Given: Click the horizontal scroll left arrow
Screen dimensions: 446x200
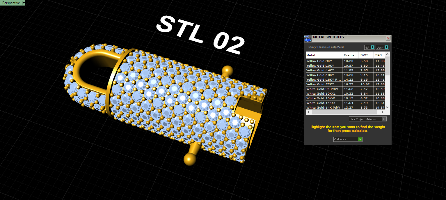Looking at the screenshot, I should point(308,112).
